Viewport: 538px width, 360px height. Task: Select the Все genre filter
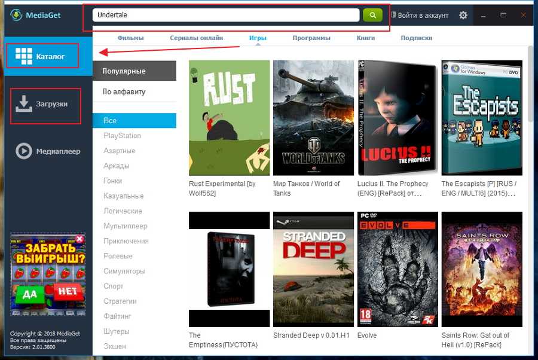point(134,120)
